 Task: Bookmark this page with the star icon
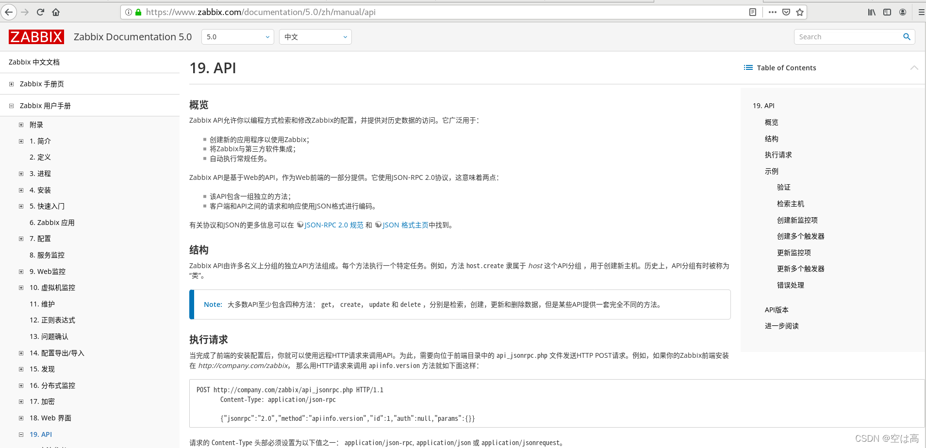click(800, 12)
